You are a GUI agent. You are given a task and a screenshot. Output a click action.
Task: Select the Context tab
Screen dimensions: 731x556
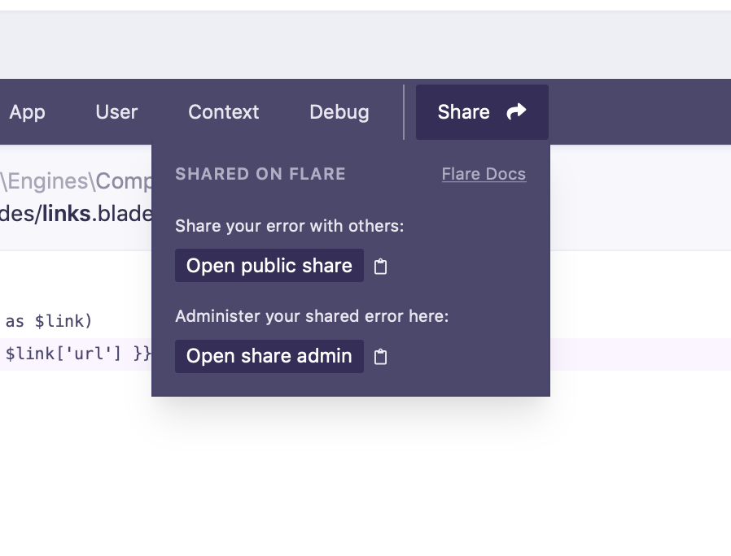(x=223, y=112)
